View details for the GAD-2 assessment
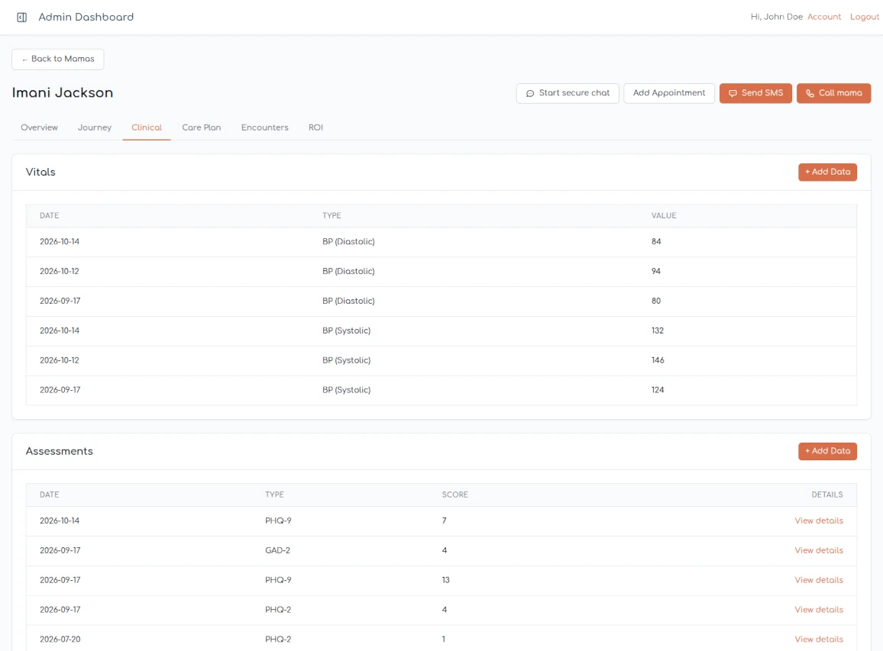 (x=819, y=551)
